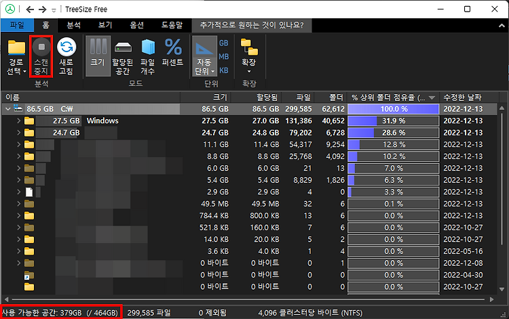Select the 40,652 folders cell

point(333,121)
